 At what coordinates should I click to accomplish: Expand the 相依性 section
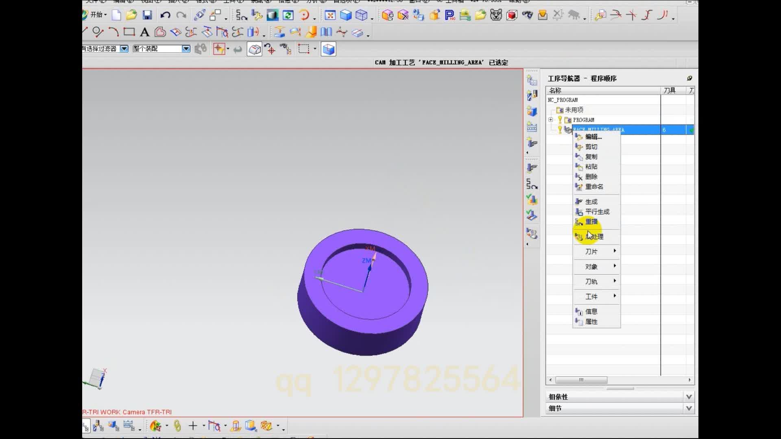click(689, 397)
